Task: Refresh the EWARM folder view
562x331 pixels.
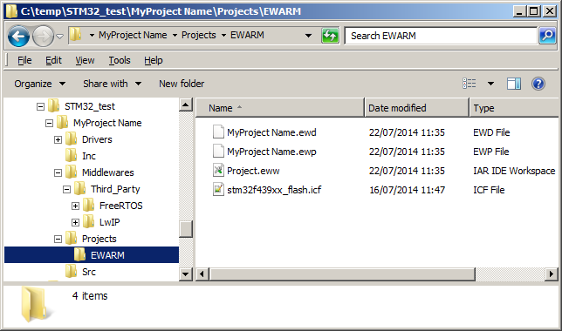Action: pyautogui.click(x=330, y=36)
